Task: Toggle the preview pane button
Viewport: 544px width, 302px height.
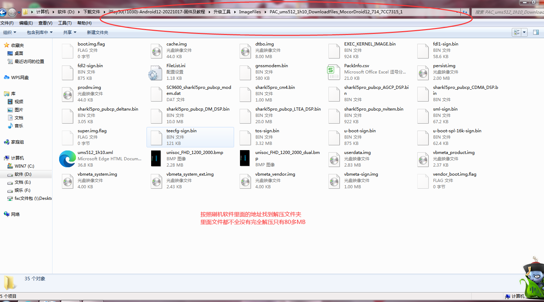Action: 536,32
